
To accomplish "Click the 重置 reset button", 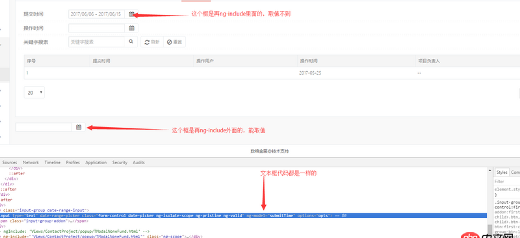I will (174, 42).
